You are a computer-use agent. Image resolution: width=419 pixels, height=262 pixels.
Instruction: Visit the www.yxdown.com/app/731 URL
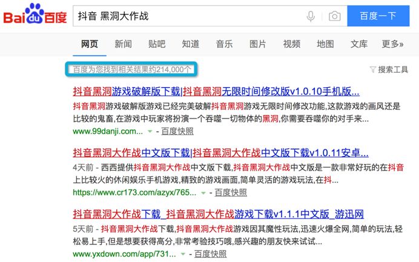[x=124, y=254]
